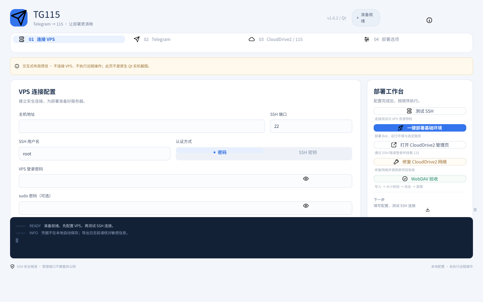Focus the 主机地址 input field

tap(142, 126)
